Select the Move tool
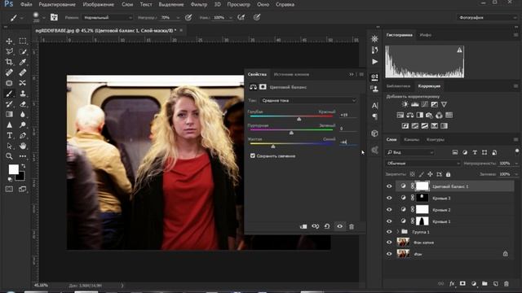This screenshot has height=293, width=522. click(9, 41)
